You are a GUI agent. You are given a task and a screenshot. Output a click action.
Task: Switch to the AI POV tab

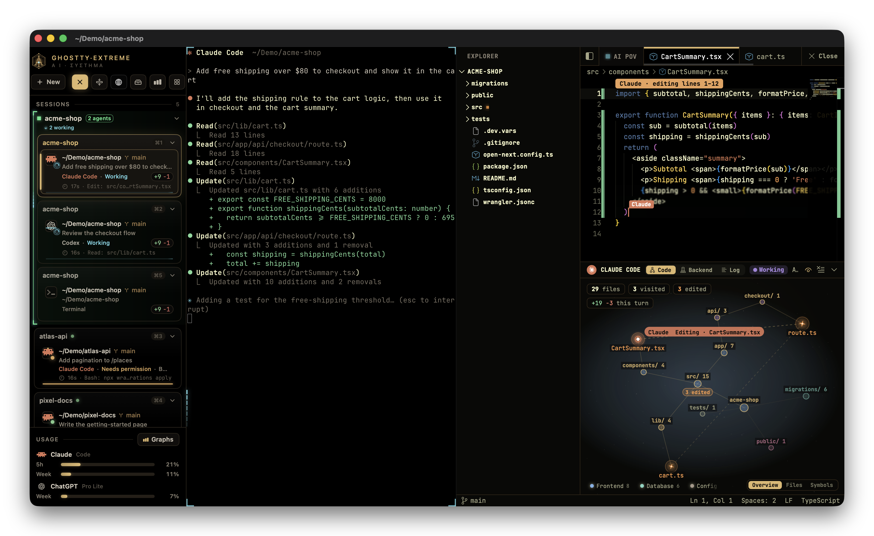(x=621, y=56)
